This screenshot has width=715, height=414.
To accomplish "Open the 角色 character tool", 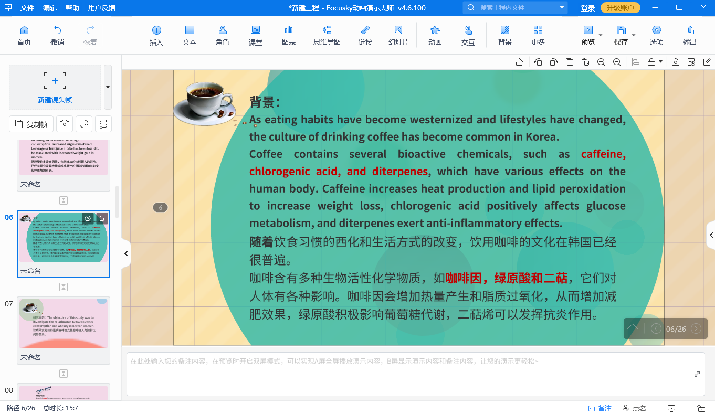I will click(223, 35).
